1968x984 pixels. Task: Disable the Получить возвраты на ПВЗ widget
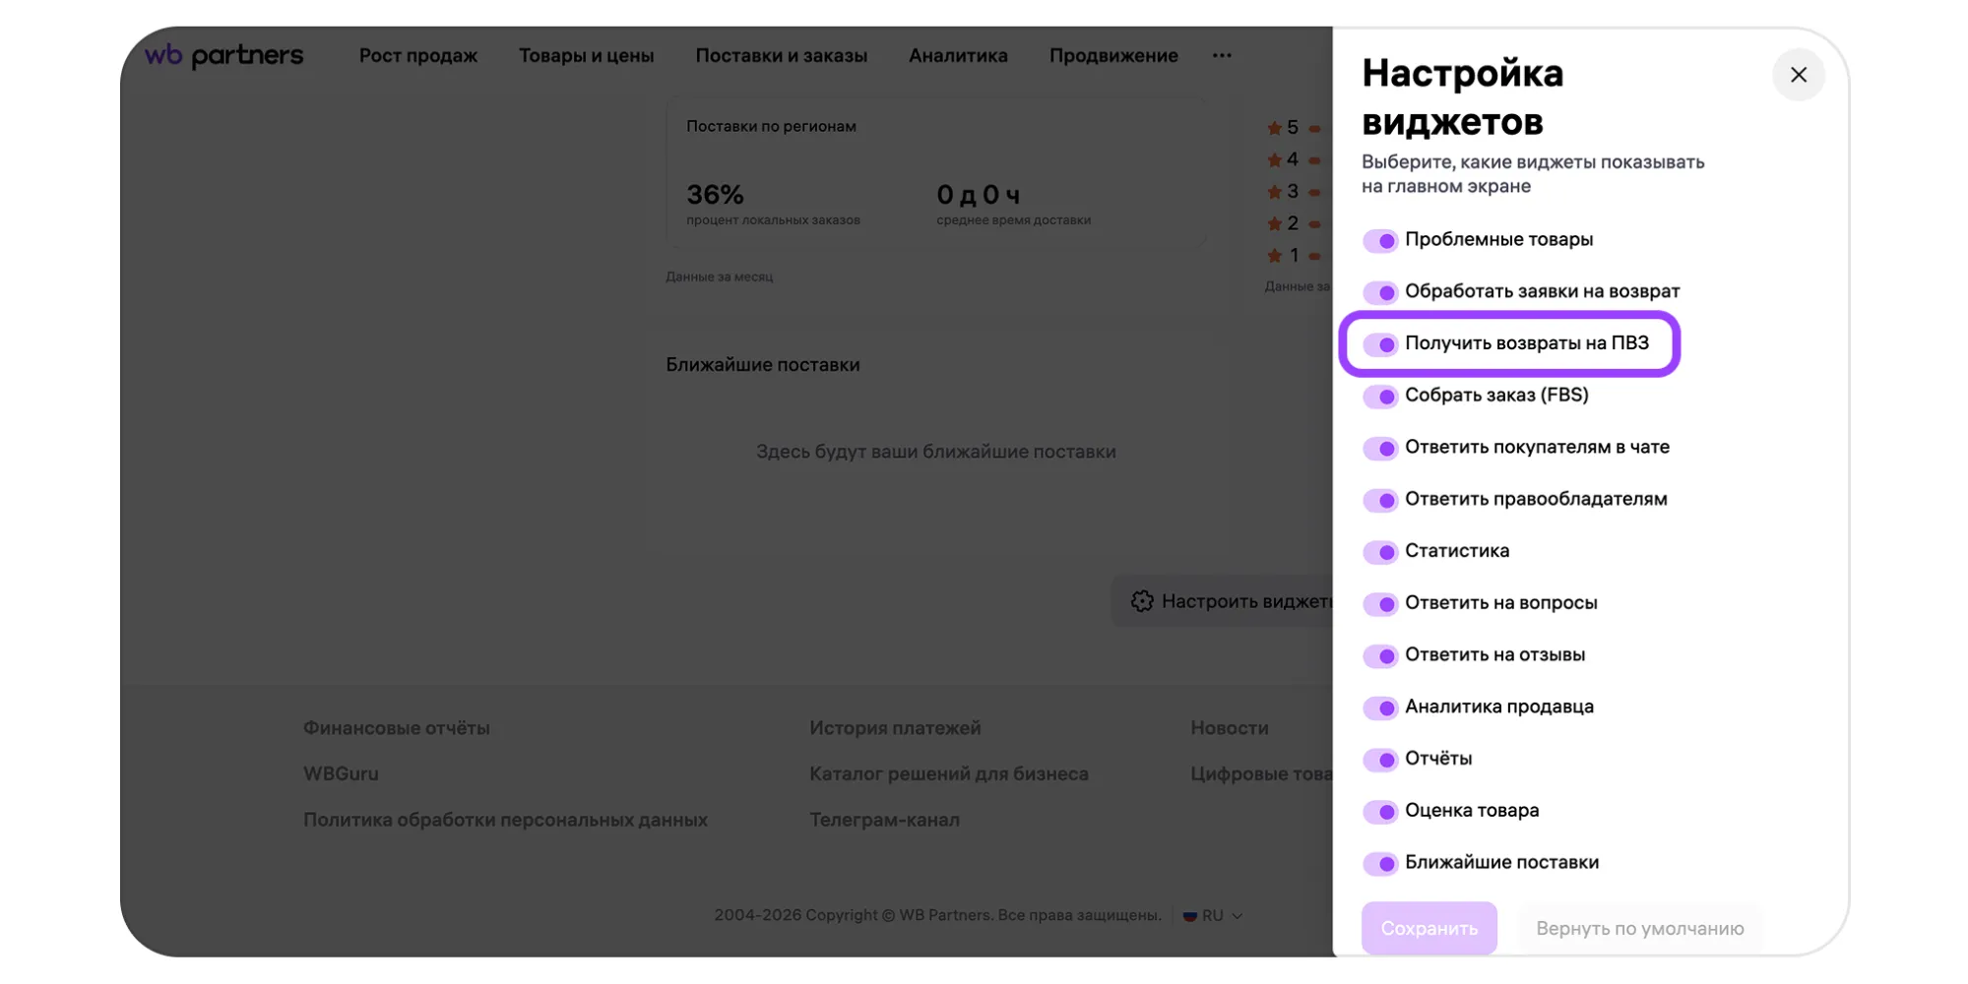click(1380, 344)
